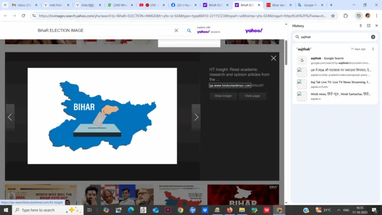The image size is (382, 215).
Task: Click the Yahoo search magnifier icon
Action: [189, 31]
